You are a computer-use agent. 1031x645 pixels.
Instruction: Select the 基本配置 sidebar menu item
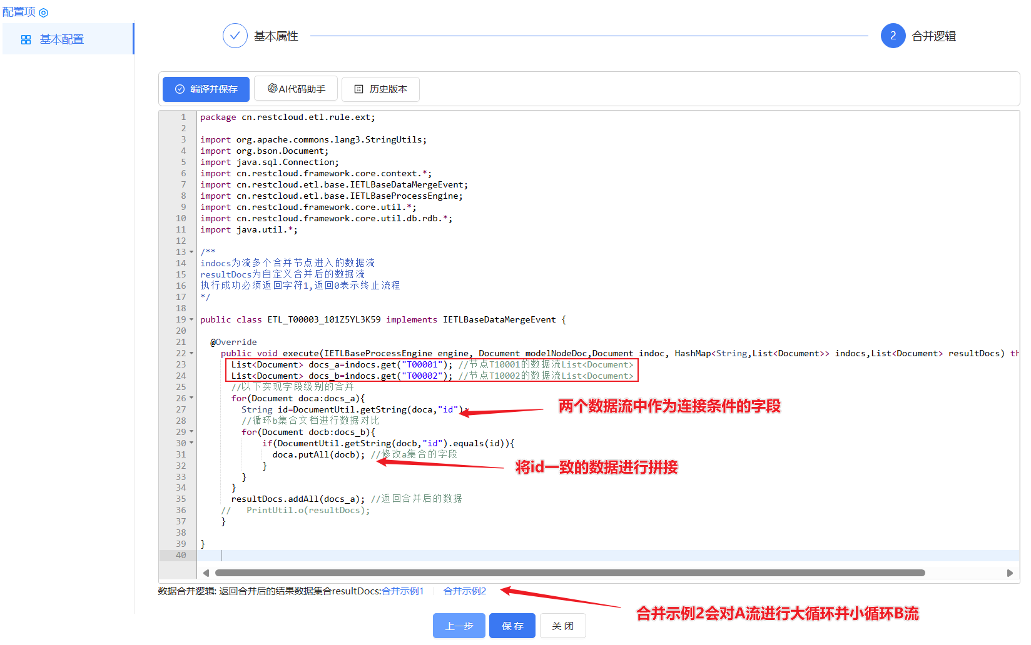(x=68, y=39)
